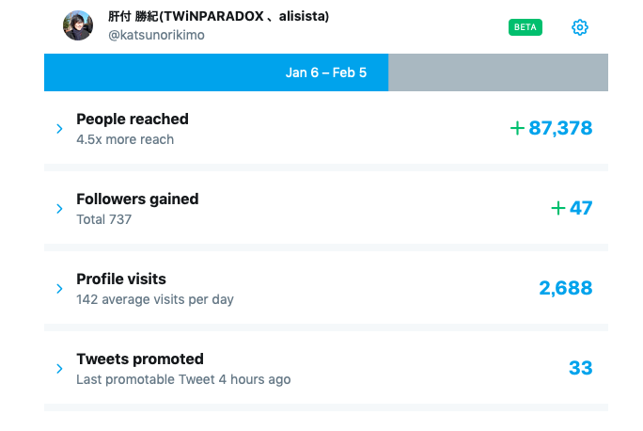Image resolution: width=643 pixels, height=431 pixels.
Task: Open the @katsunorikimo handle link
Action: point(156,35)
